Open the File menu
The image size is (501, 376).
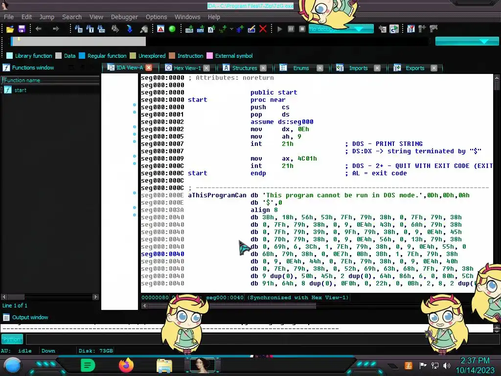[x=9, y=17]
